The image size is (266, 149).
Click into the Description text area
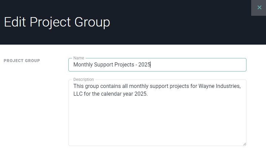tap(157, 114)
